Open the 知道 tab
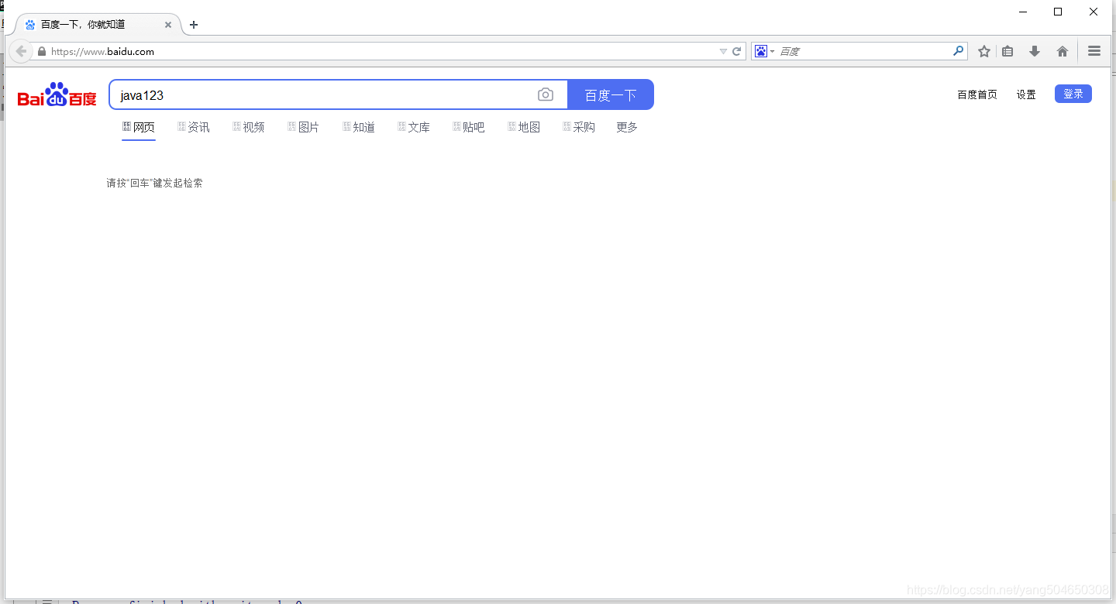The image size is (1116, 604). pos(359,127)
